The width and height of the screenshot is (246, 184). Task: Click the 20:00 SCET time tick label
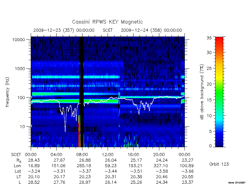(159, 155)
